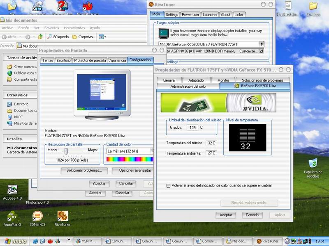Switch to the Settings tab in RivaTuner

(x=172, y=15)
